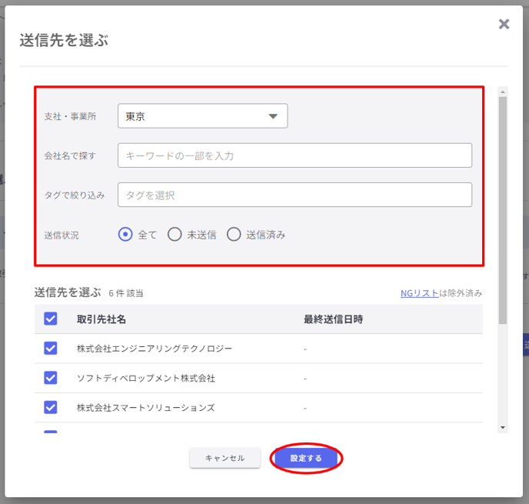The image size is (529, 504).
Task: Click the キャンセル button
Action: [x=225, y=458]
